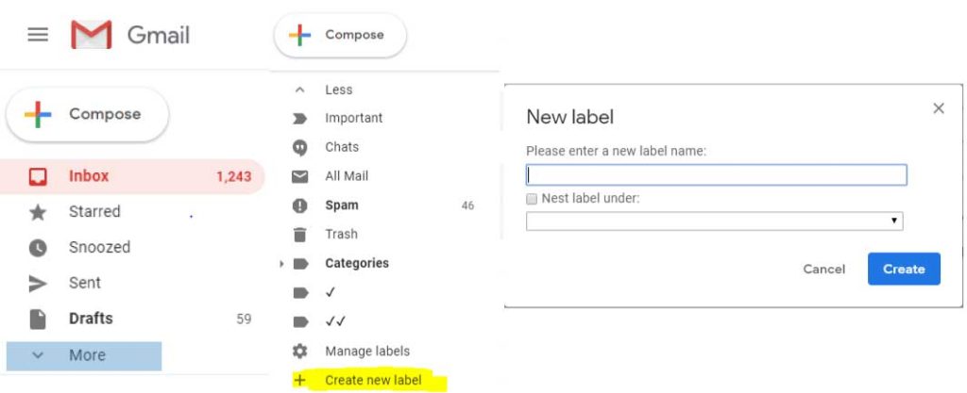Open Snoozed via the clock icon
Image resolution: width=967 pixels, height=393 pixels.
(38, 248)
